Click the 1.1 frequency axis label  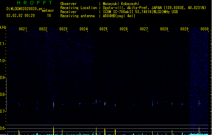coord(3,44)
